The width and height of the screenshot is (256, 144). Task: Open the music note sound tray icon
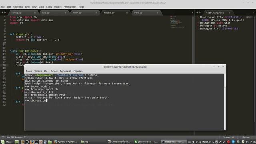224,142
